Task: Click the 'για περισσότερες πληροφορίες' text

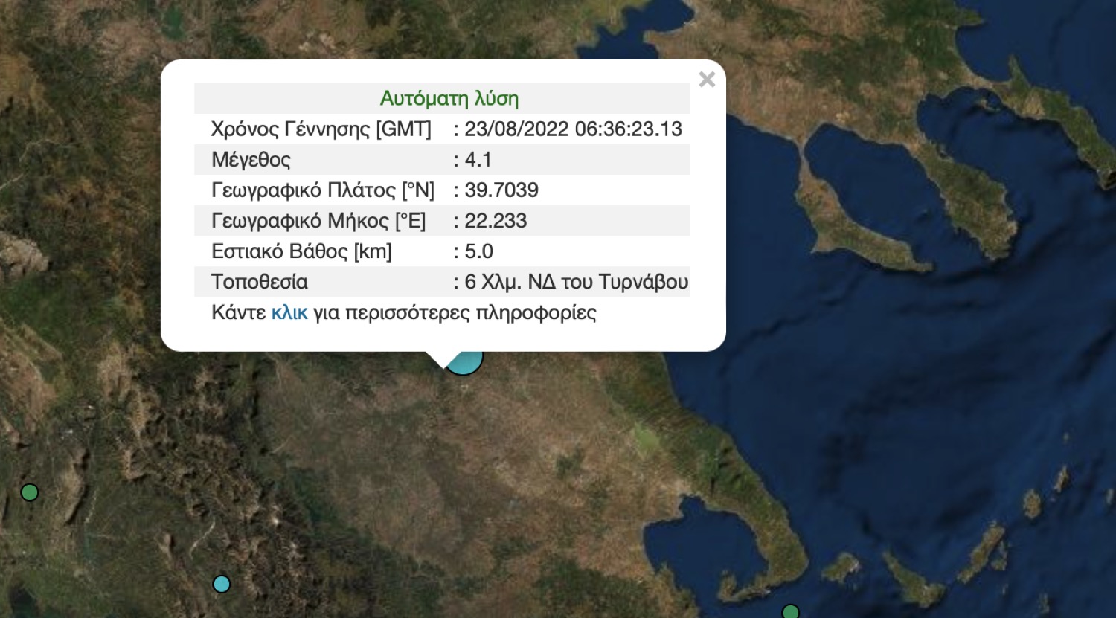Action: point(455,312)
